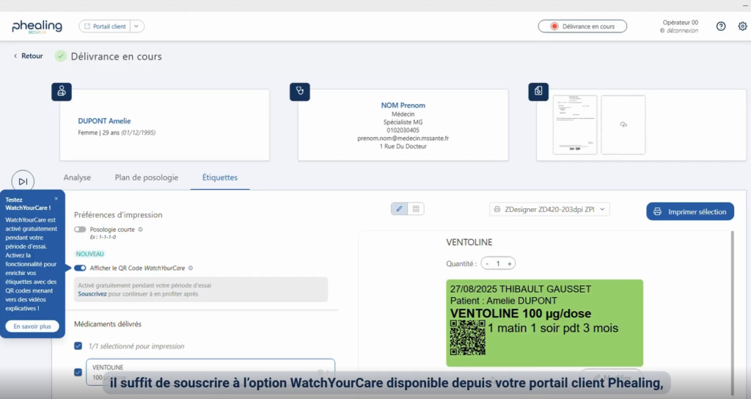Click the Imprimer sélection button

[689, 211]
